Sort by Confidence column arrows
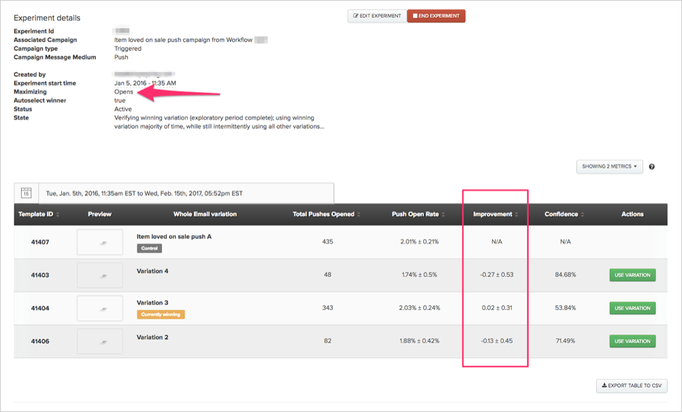Image resolution: width=682 pixels, height=412 pixels. 583,214
